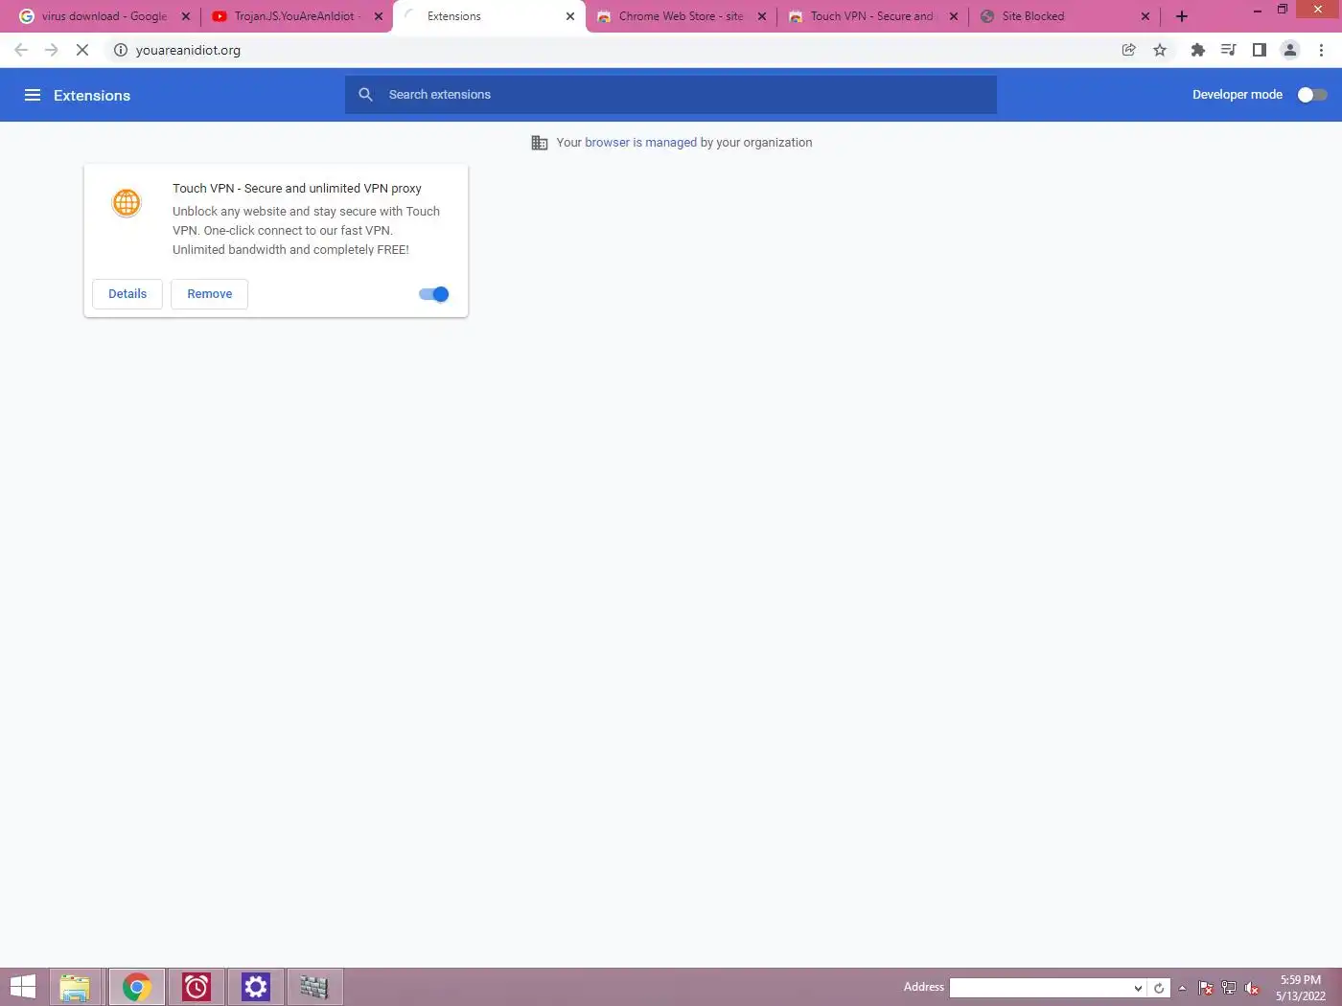The height and width of the screenshot is (1006, 1342).
Task: Click the muted volume tray icon
Action: pyautogui.click(x=1252, y=988)
